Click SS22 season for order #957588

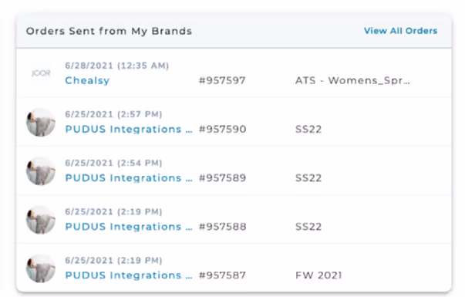tap(308, 226)
